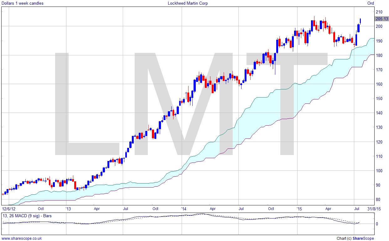Click the 210 price axis label

(x=379, y=12)
